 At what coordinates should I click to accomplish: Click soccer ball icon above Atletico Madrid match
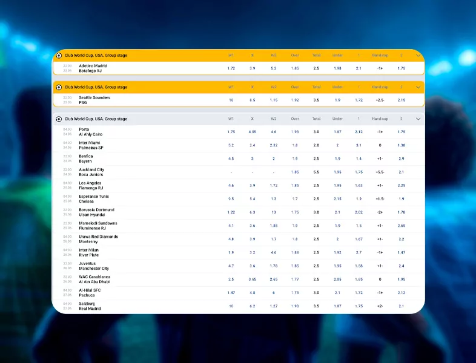[x=59, y=56]
